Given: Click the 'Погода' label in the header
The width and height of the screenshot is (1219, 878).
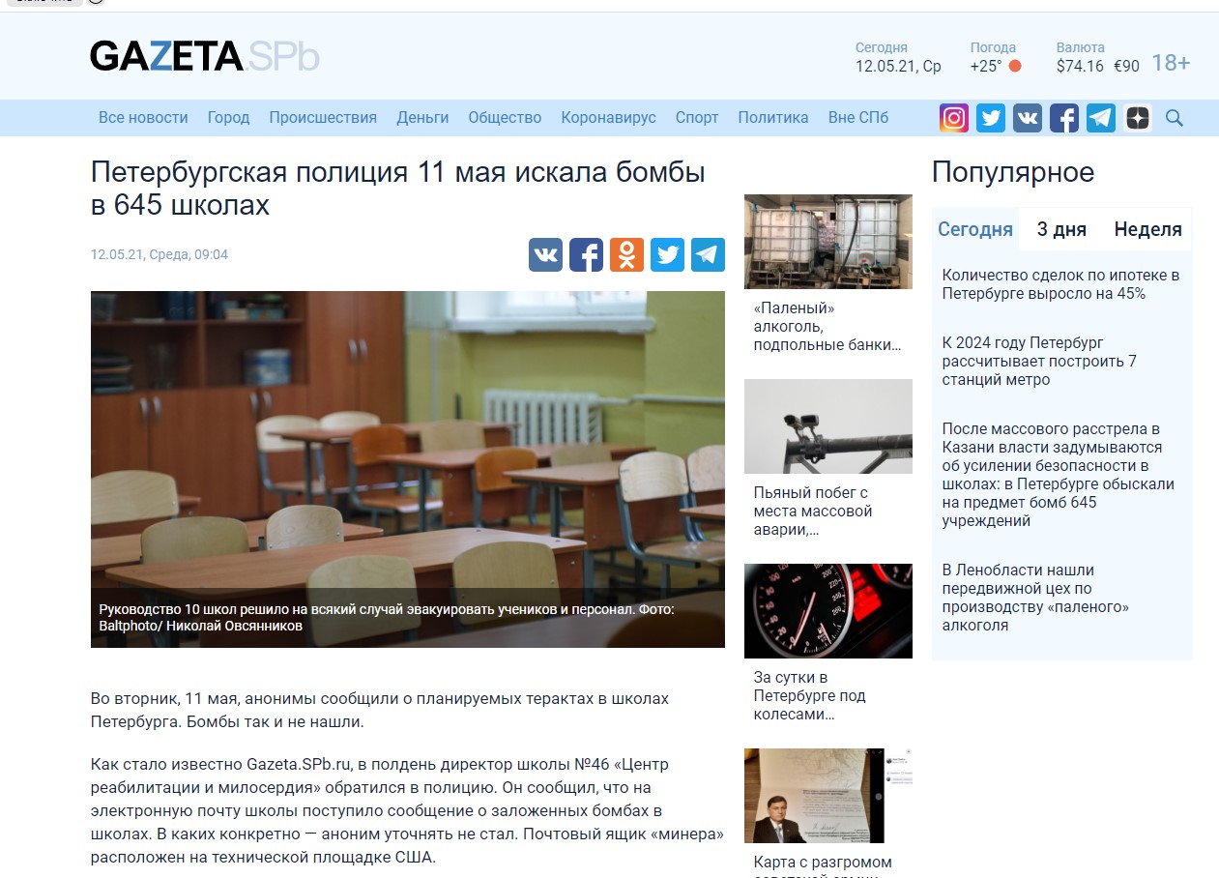Looking at the screenshot, I should [x=993, y=47].
